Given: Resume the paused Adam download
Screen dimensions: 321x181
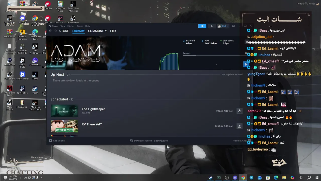Looking at the screenshot, I should 246,64.
